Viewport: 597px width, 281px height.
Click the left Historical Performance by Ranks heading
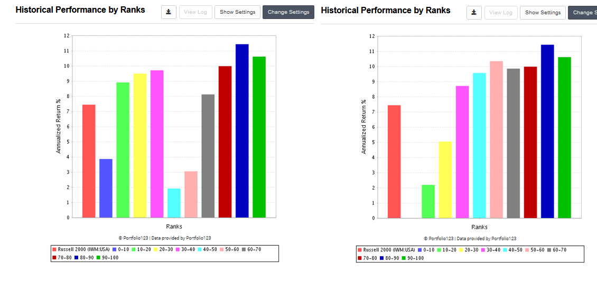click(x=80, y=10)
